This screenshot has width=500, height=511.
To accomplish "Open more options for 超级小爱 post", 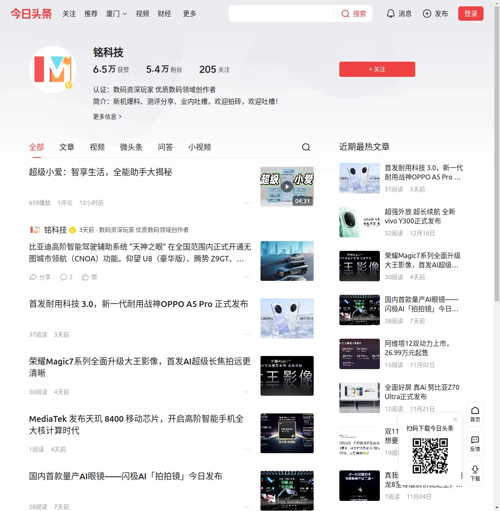I will [x=247, y=203].
